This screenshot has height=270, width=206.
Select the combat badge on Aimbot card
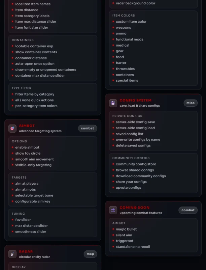pyautogui.click(x=88, y=128)
